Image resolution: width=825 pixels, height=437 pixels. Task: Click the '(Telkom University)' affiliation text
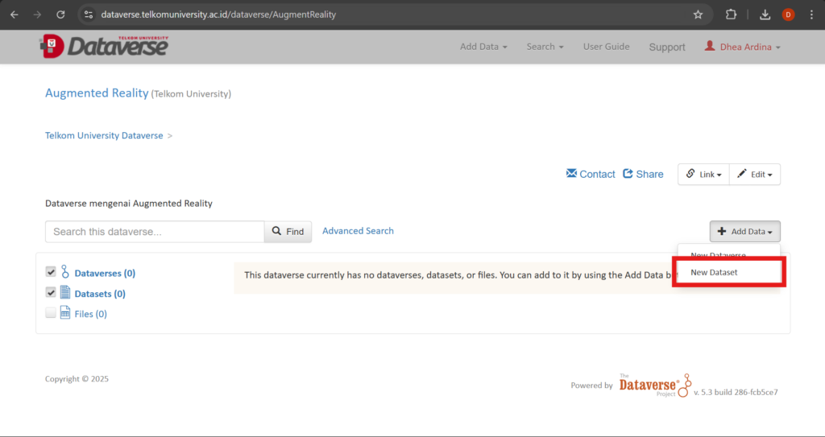pyautogui.click(x=191, y=94)
